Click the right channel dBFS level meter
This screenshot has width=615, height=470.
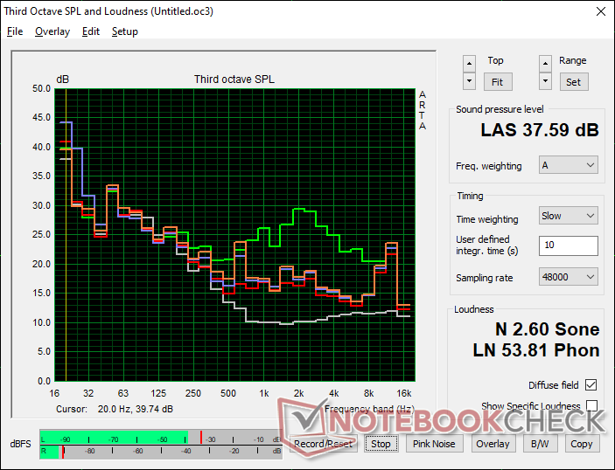coord(161,452)
